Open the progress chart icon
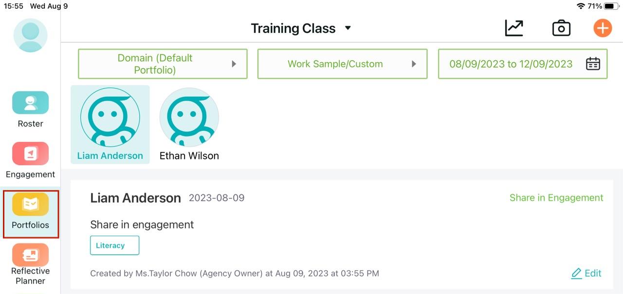 [x=514, y=28]
